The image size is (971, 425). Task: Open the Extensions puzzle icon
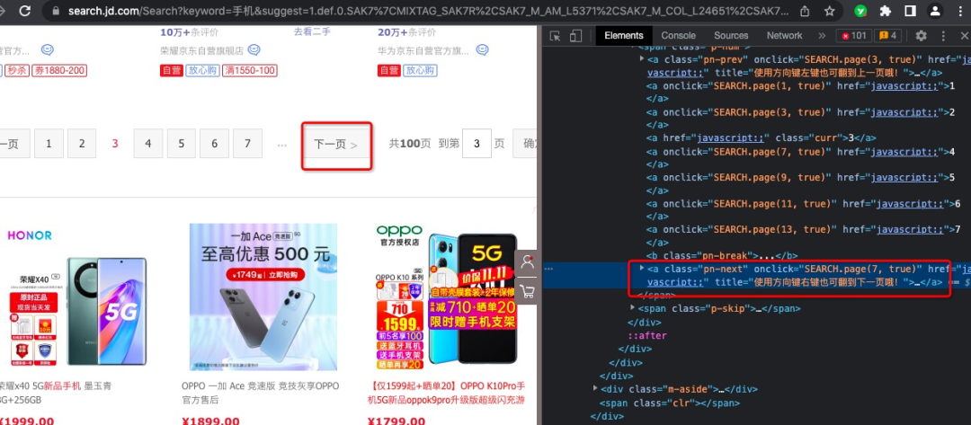[x=885, y=11]
